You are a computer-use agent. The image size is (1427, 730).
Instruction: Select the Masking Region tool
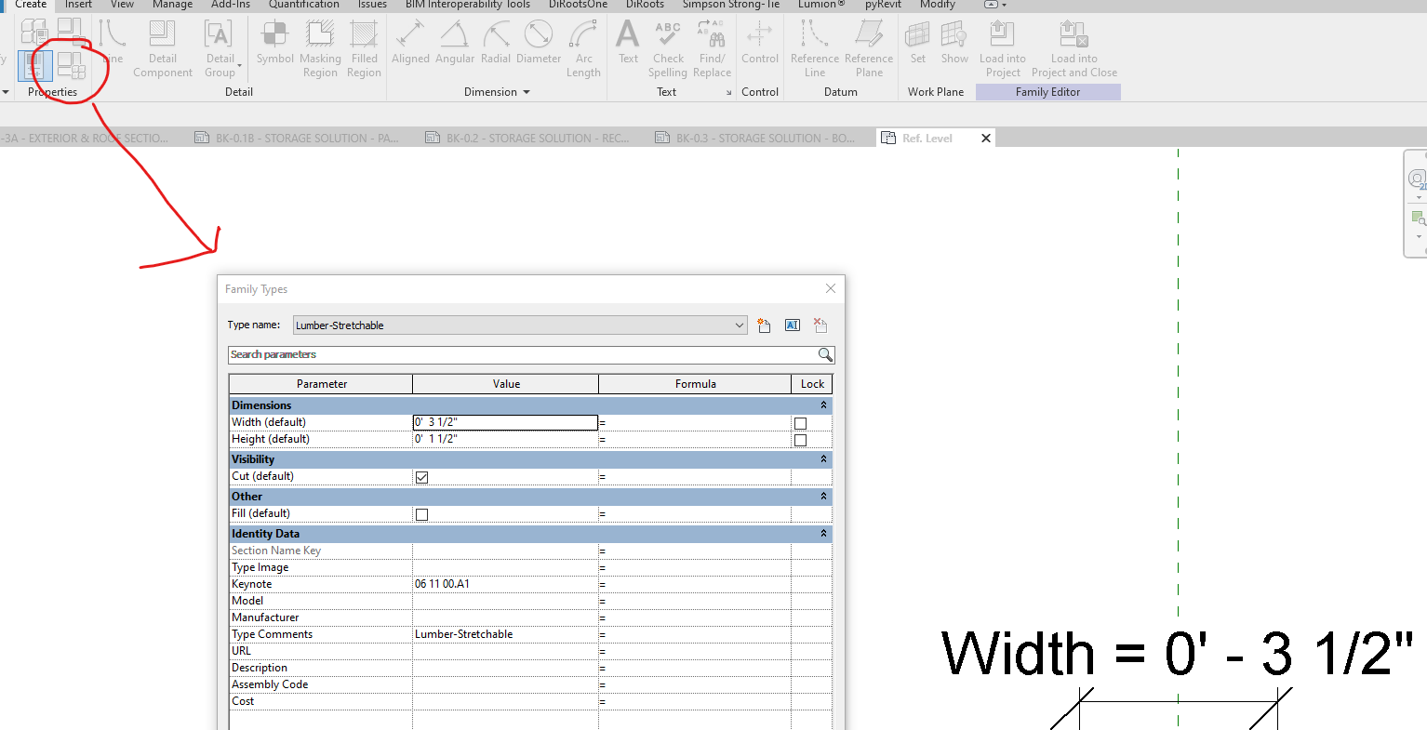click(320, 48)
